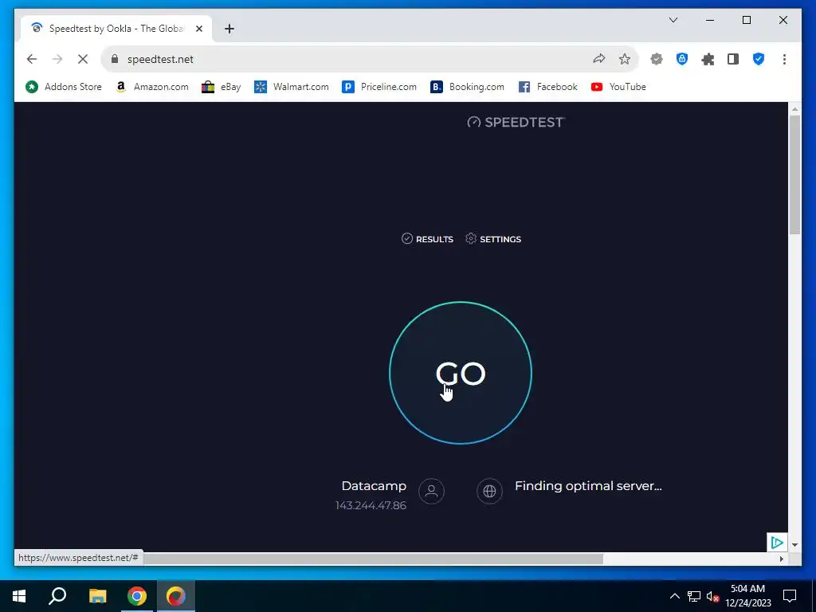Share this page using the share icon

pyautogui.click(x=599, y=59)
